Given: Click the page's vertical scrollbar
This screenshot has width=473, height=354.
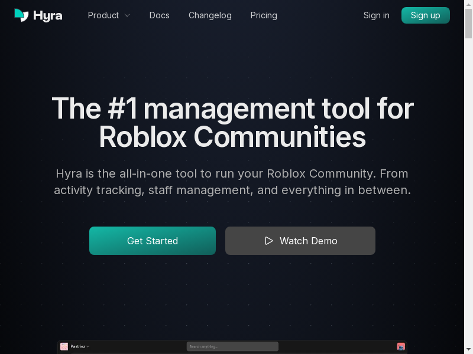Looking at the screenshot, I should [468, 177].
